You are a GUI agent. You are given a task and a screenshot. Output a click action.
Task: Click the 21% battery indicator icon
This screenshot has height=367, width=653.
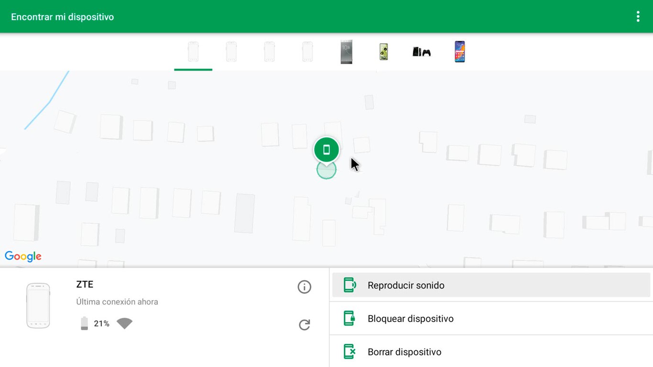[x=85, y=323]
